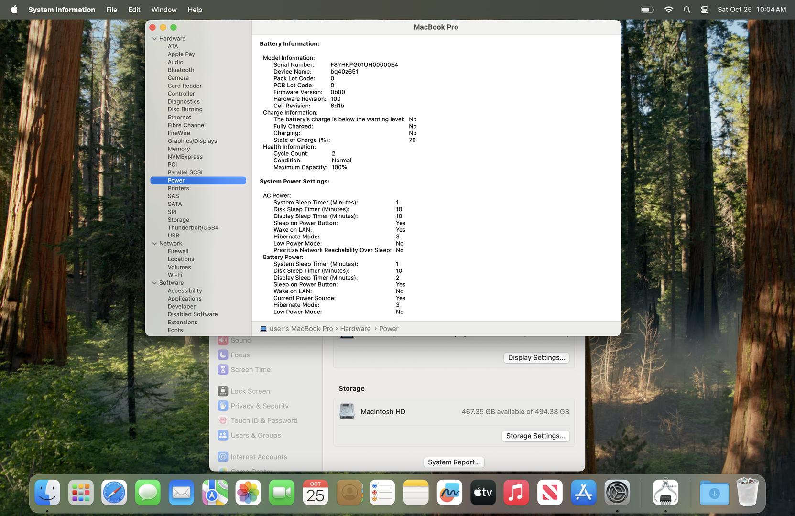Click the Spotlight search icon
795x516 pixels.
tap(687, 10)
